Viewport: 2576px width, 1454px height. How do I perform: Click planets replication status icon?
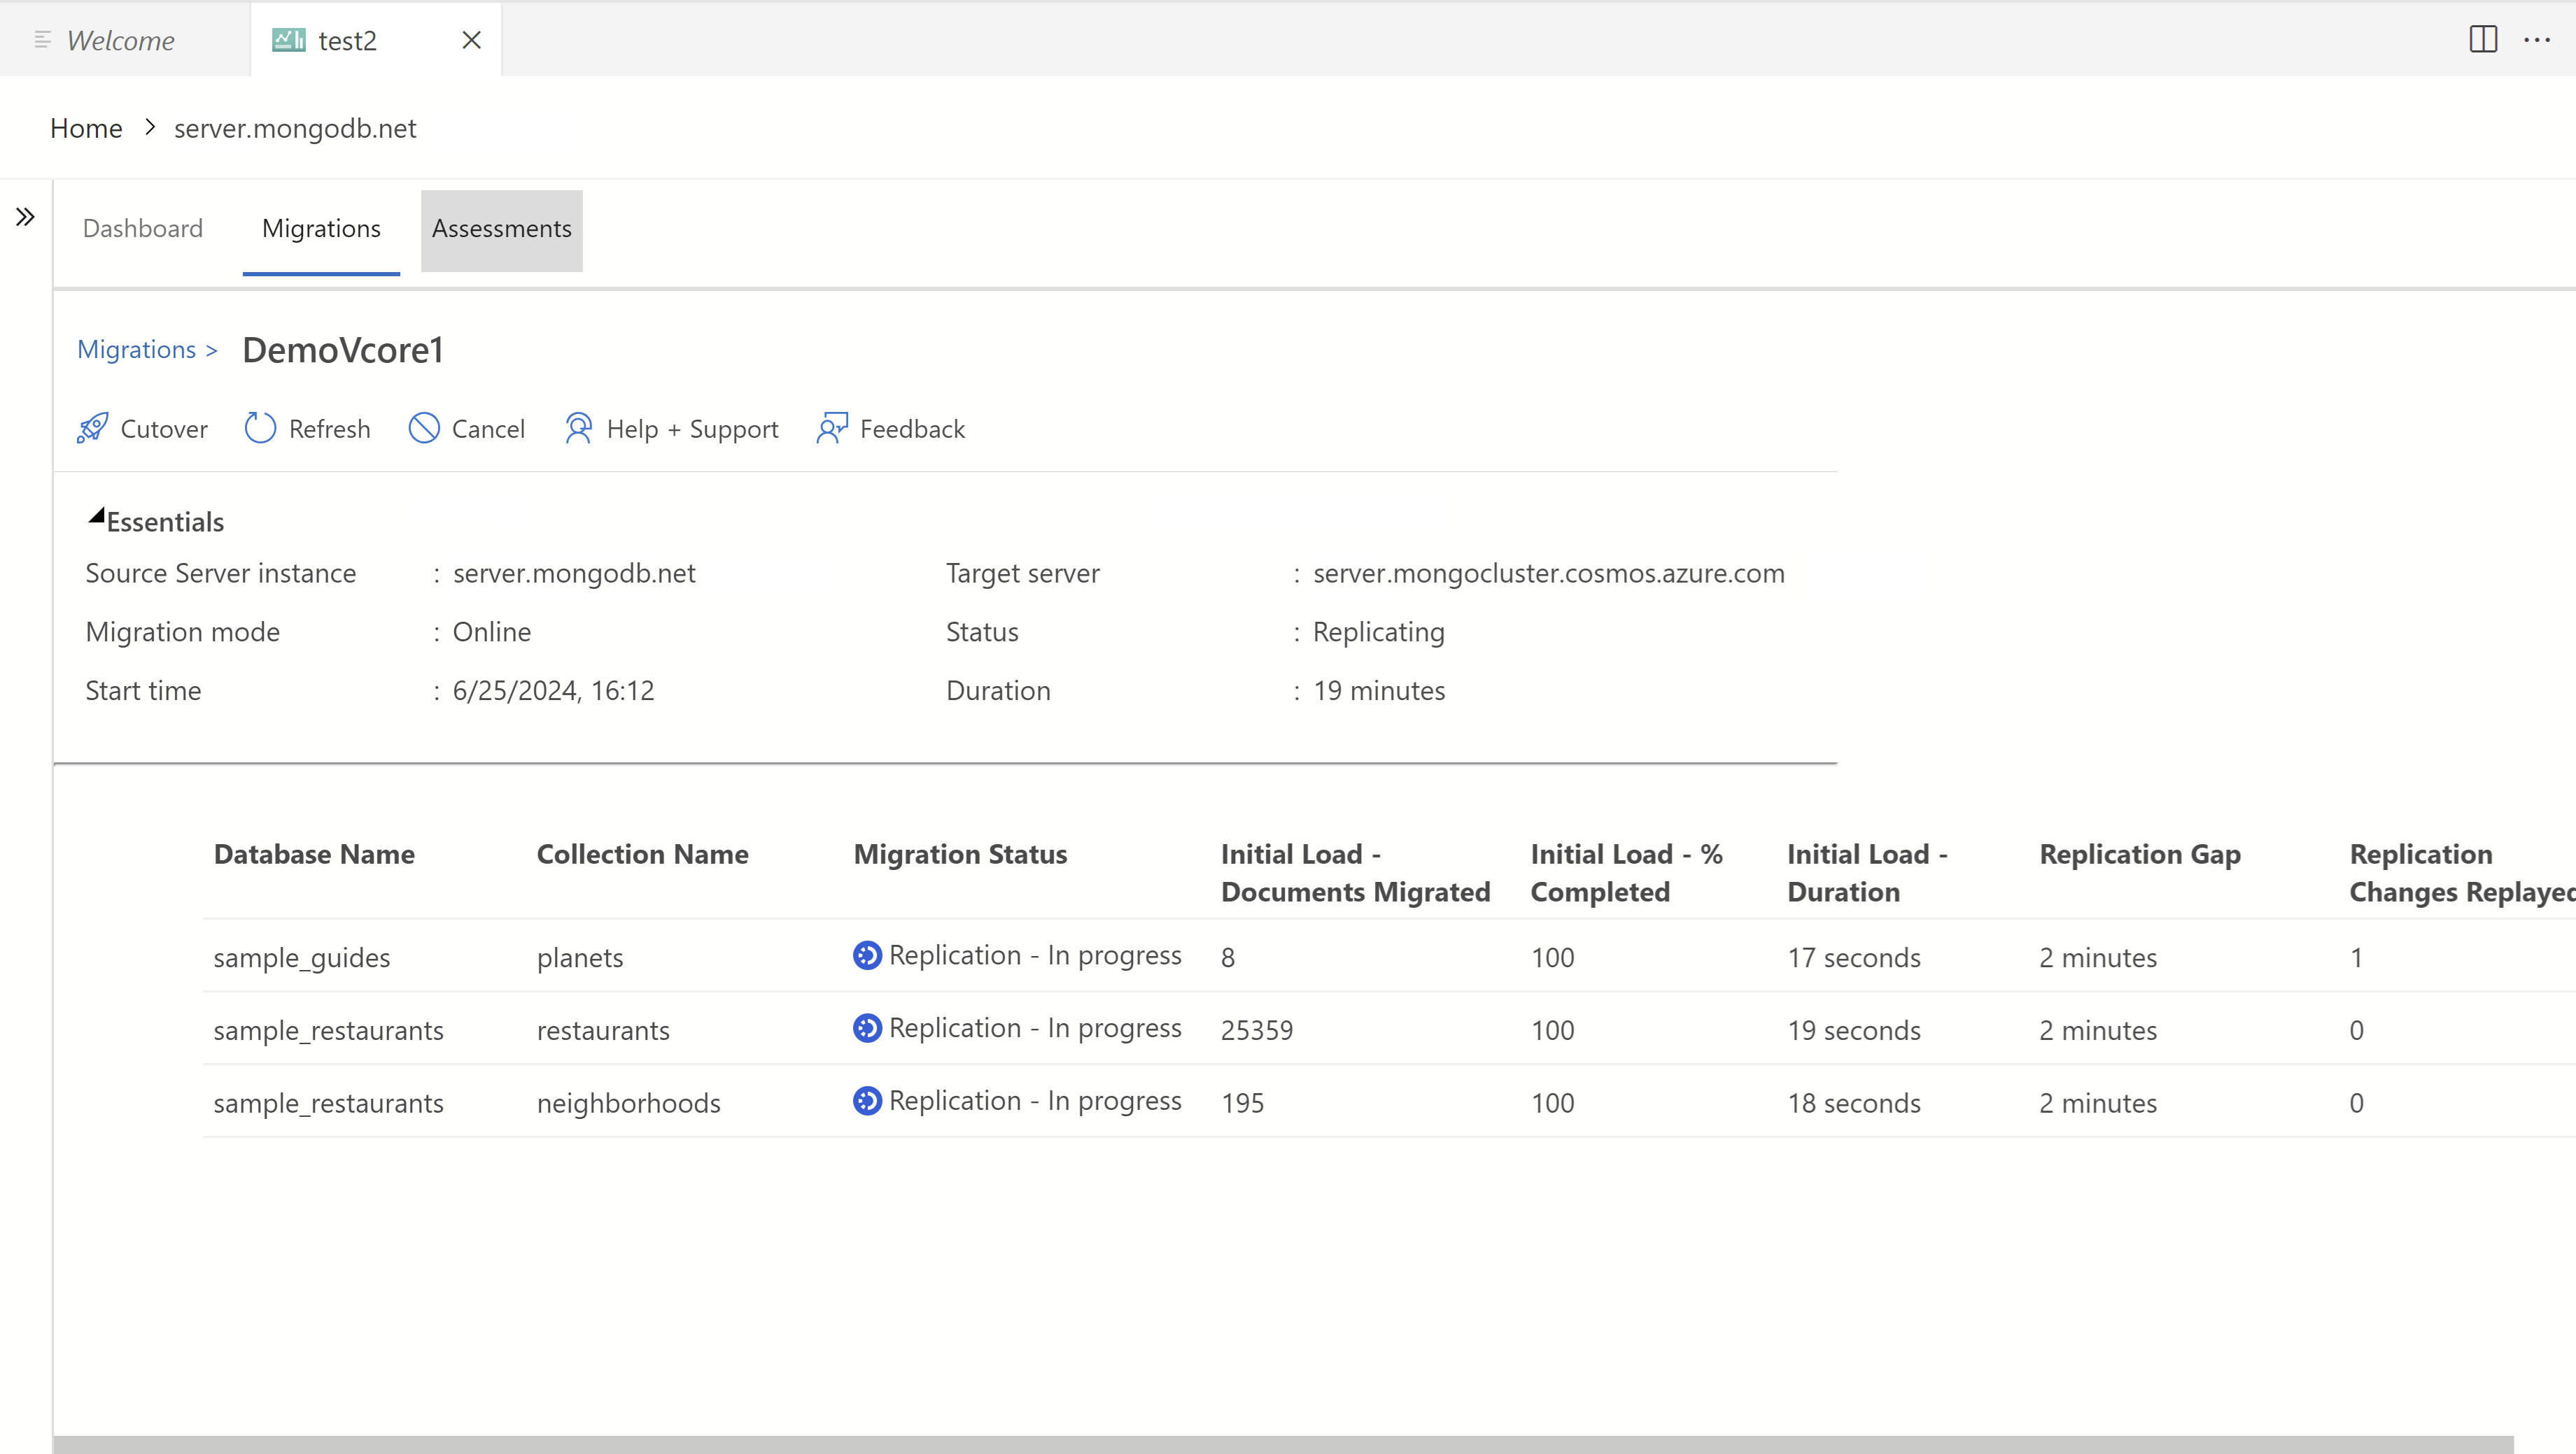[x=867, y=955]
